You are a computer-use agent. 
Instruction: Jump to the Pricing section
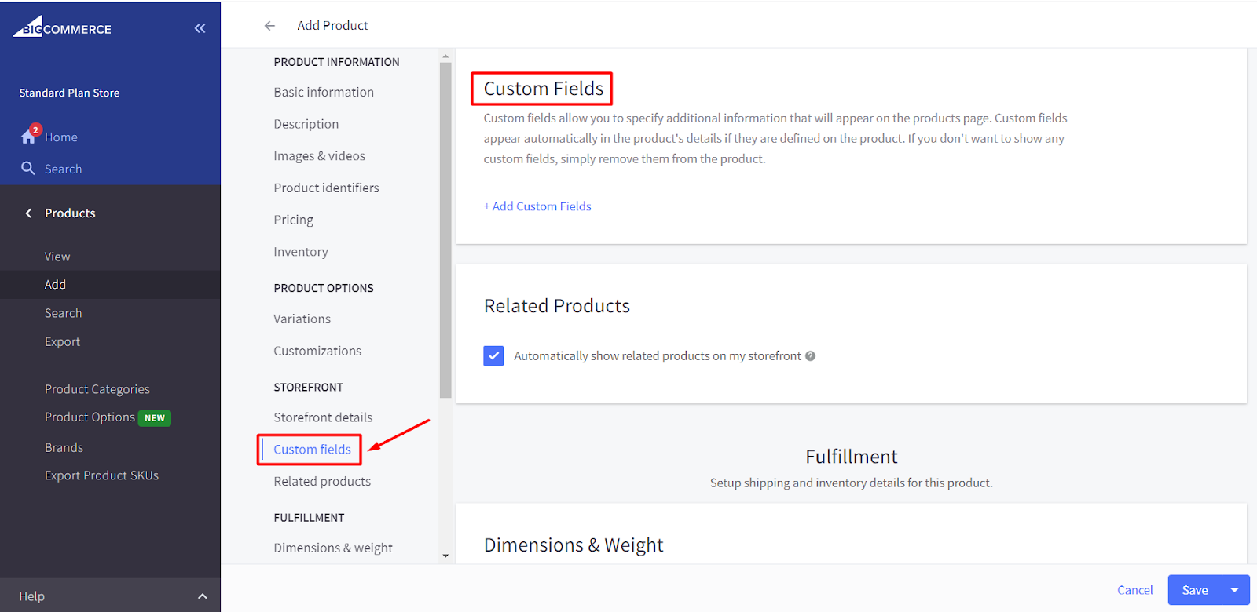point(294,220)
